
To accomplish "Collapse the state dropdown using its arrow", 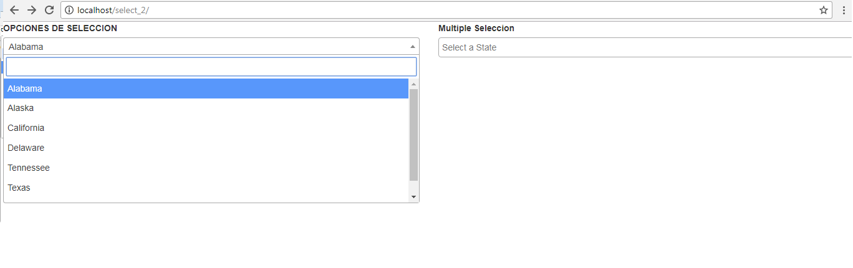I will [x=412, y=47].
